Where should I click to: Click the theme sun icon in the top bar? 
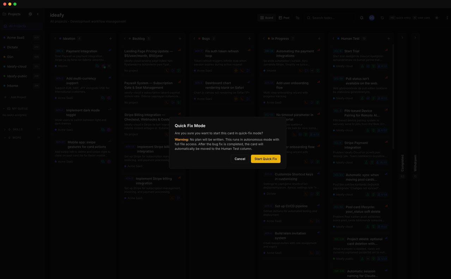[437, 18]
